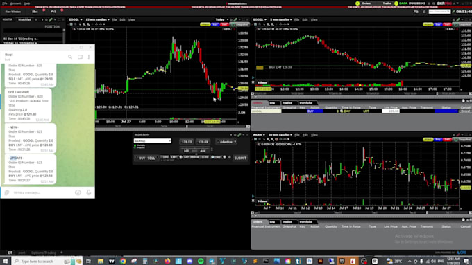Choose BID on the price selector

click(186, 151)
